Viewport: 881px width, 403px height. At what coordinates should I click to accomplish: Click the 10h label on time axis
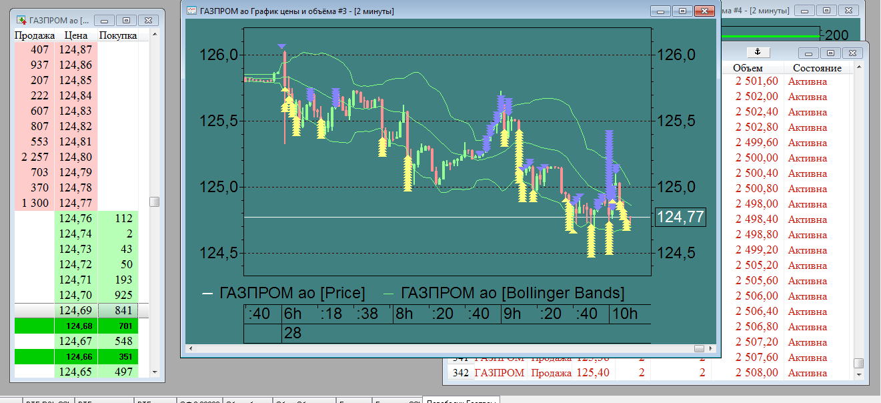point(624,314)
